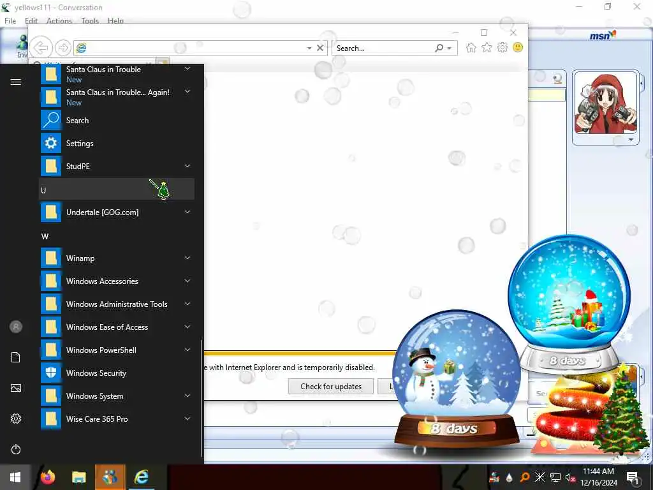Click the taskbar clock showing 11:44 AM

[598, 477]
